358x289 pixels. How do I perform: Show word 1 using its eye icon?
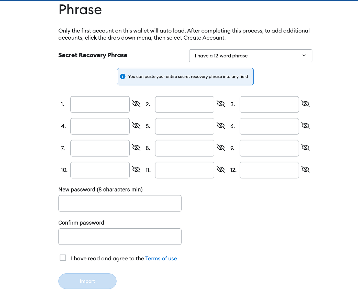click(136, 104)
